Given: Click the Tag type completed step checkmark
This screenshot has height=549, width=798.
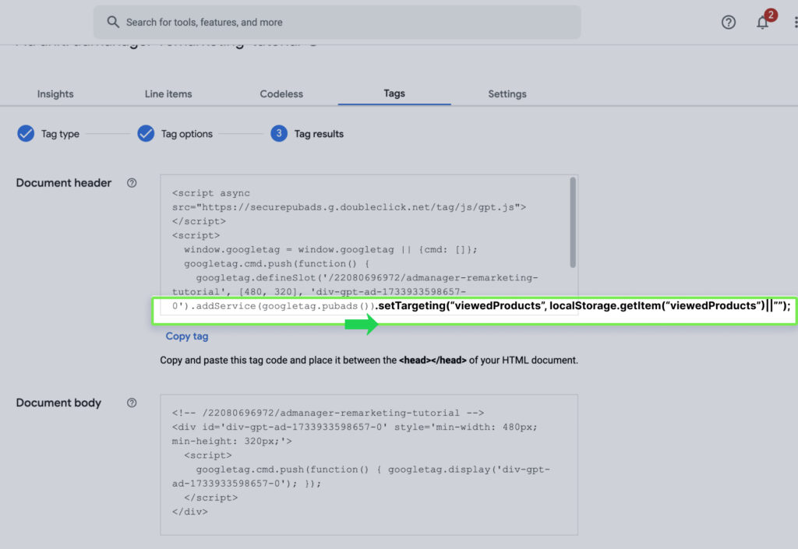Looking at the screenshot, I should coord(26,133).
